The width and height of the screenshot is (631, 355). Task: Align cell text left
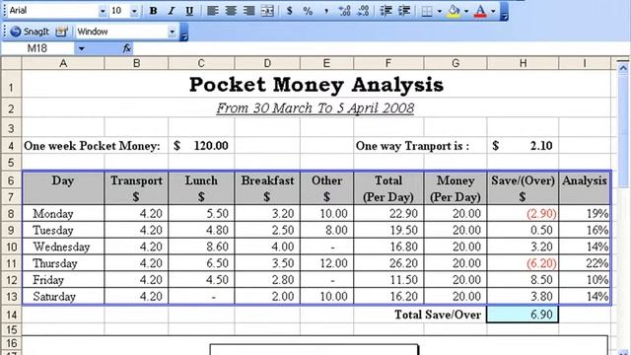pyautogui.click(x=213, y=11)
